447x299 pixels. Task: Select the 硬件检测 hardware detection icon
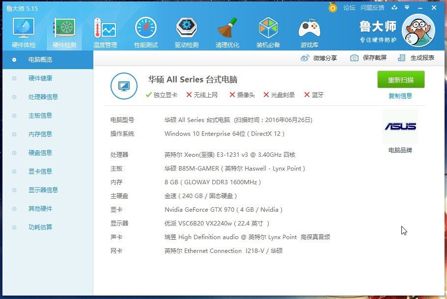point(64,32)
